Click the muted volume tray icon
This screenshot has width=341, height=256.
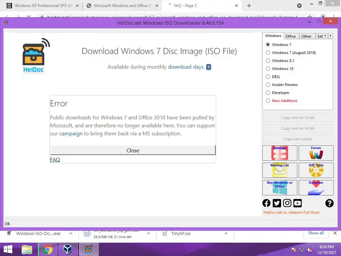point(309,250)
